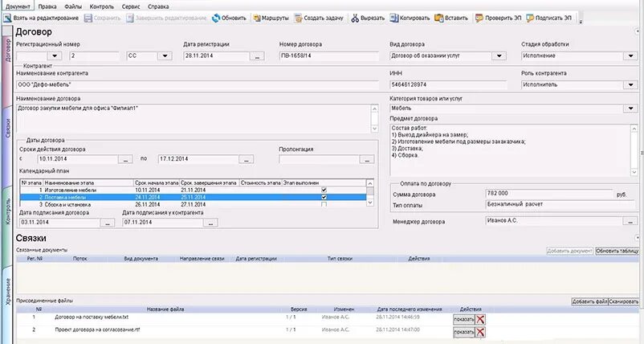Collapse the Договор section expander
Screen dimensions: 644x344
pyautogui.click(x=638, y=31)
